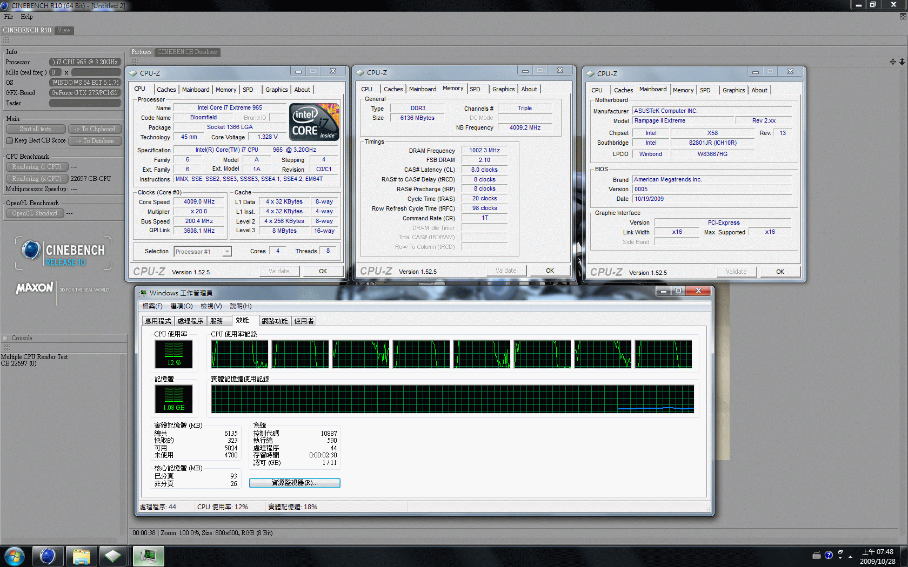Screen dimensions: 908x567
Task: Open the 說明(H) menu in Task Manager
Action: point(241,306)
